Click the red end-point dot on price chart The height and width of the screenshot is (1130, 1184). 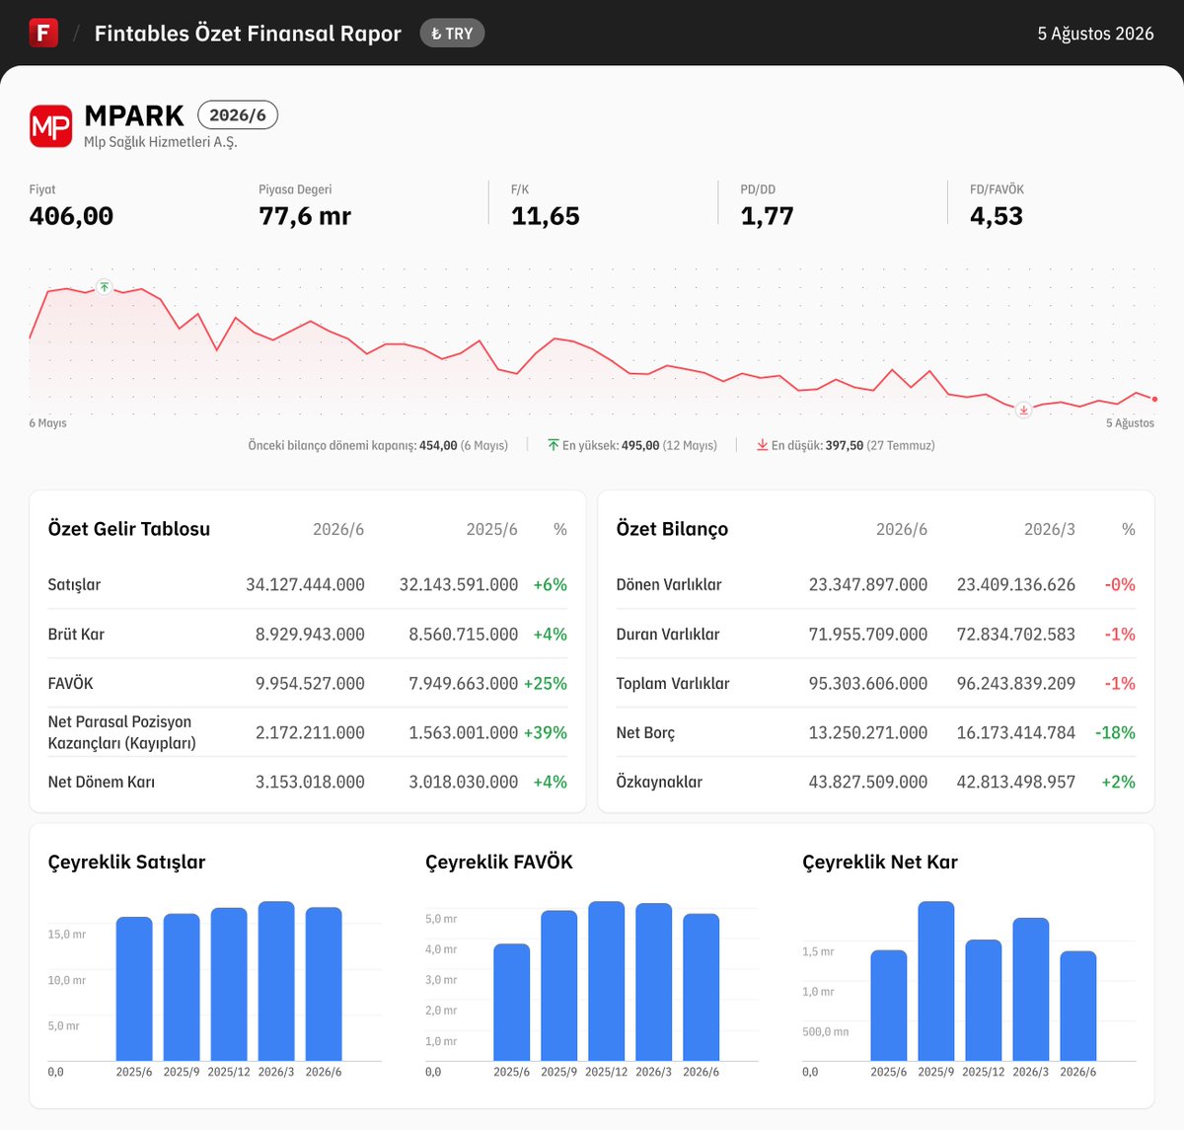1154,399
